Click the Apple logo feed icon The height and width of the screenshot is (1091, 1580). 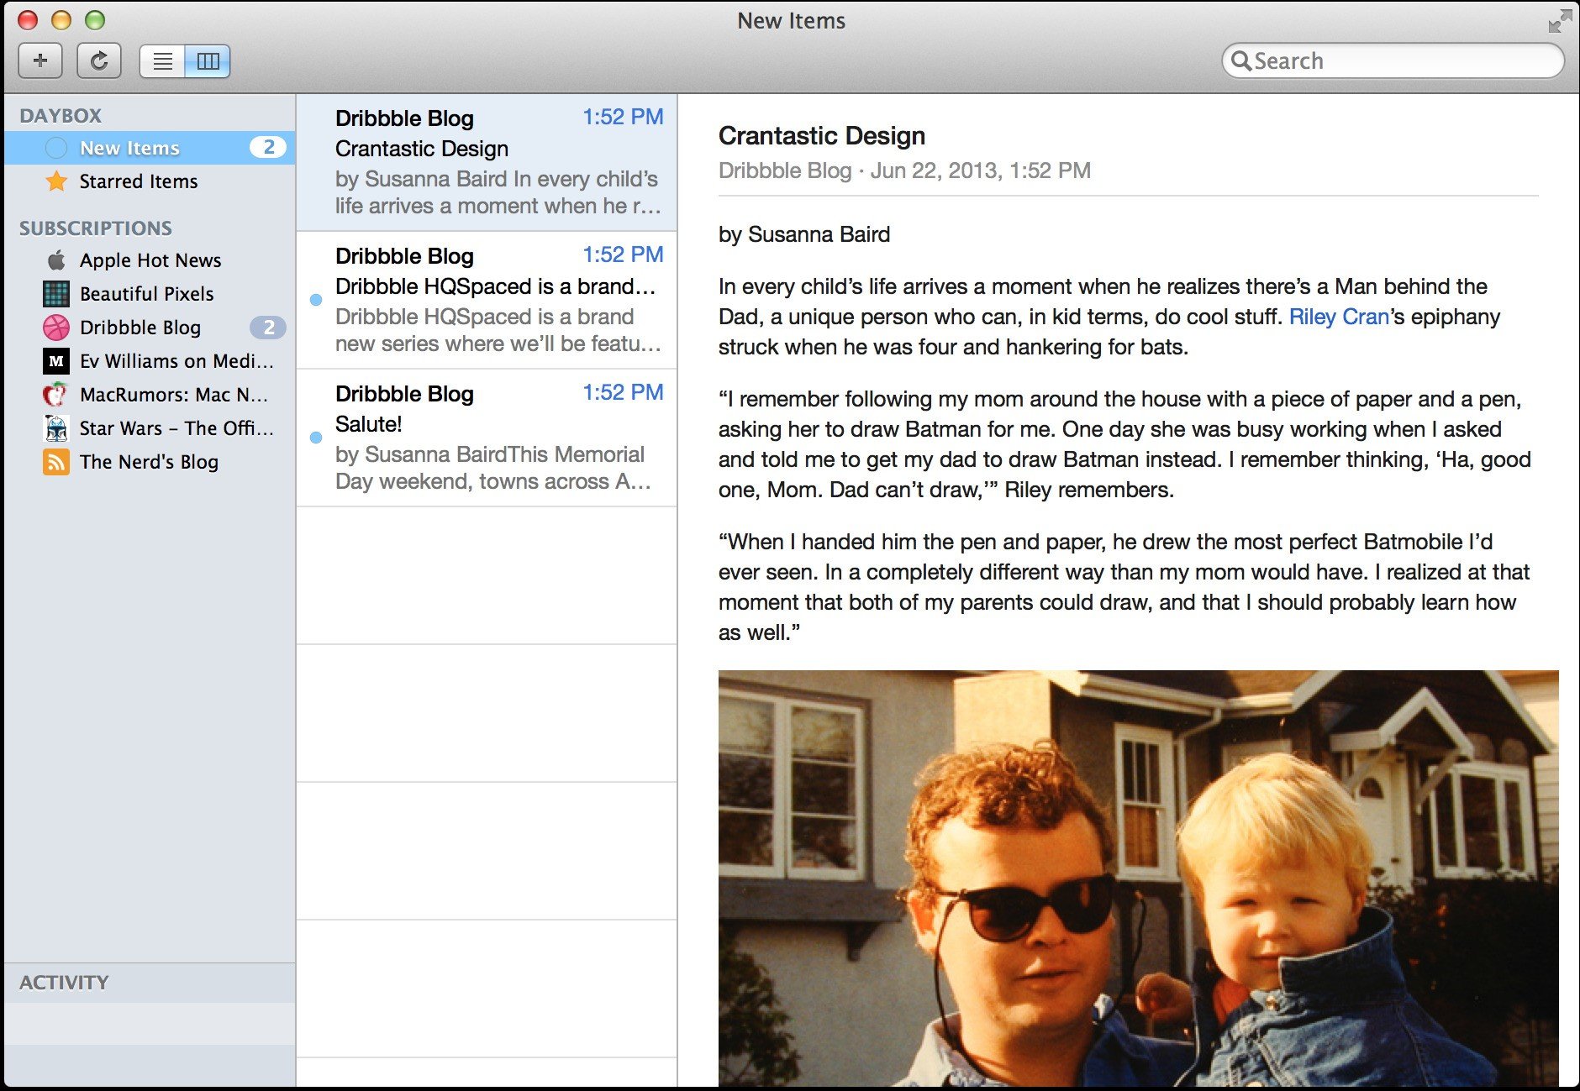tap(56, 260)
